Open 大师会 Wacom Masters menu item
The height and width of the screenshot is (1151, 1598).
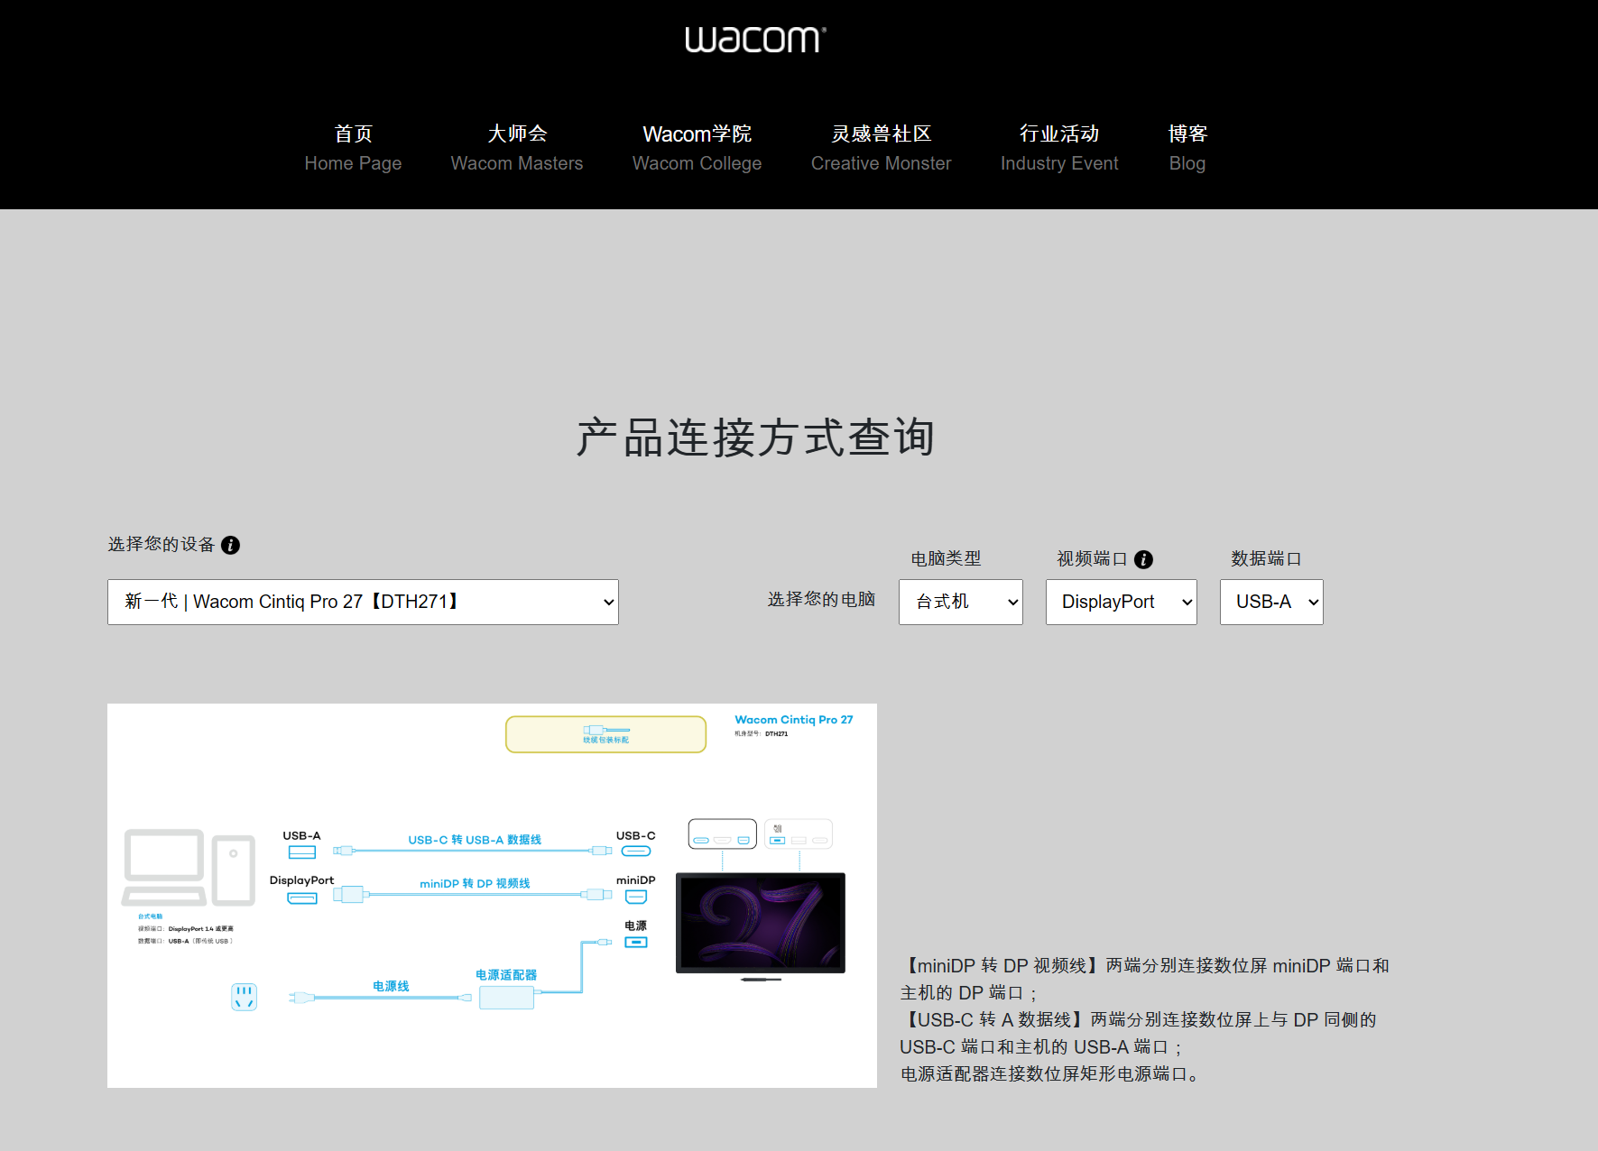517,148
